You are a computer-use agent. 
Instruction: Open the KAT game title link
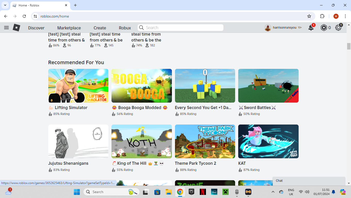click(x=242, y=163)
